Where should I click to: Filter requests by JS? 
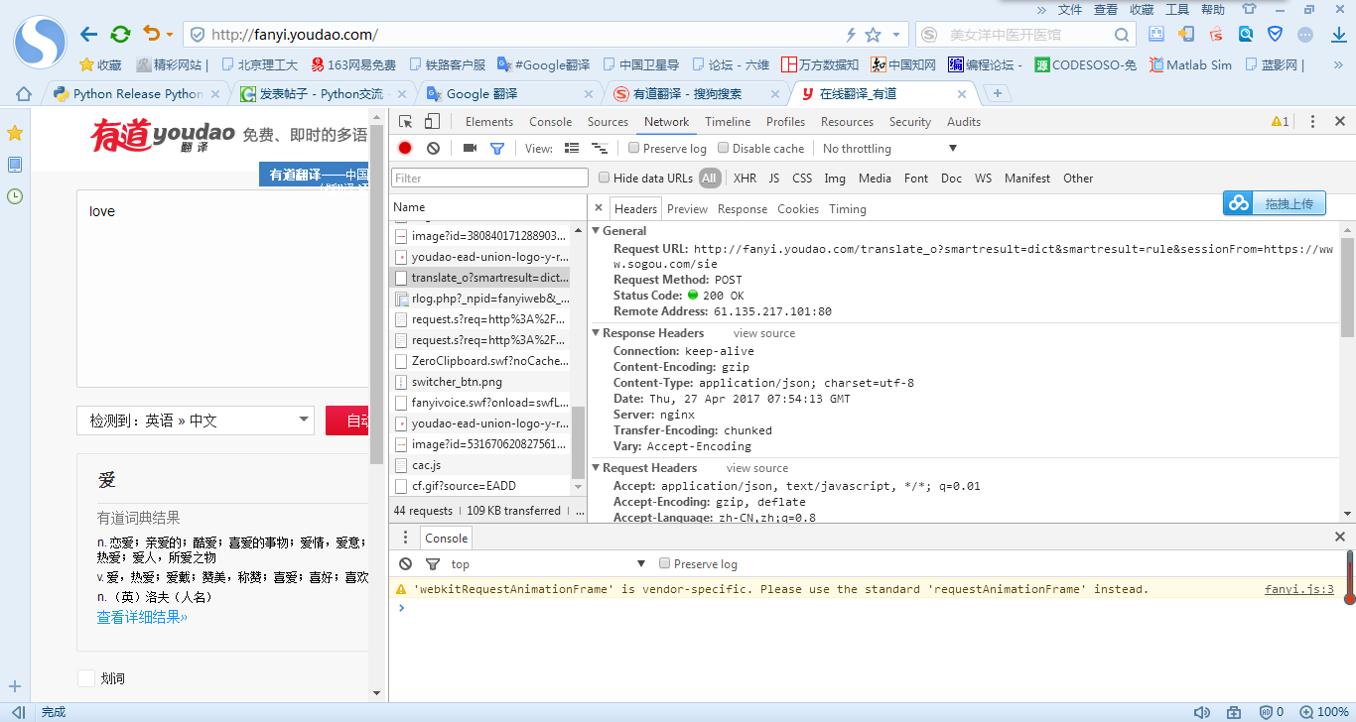(x=774, y=179)
